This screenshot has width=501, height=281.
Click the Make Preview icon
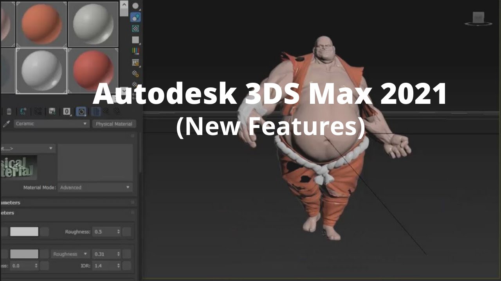pos(135,62)
